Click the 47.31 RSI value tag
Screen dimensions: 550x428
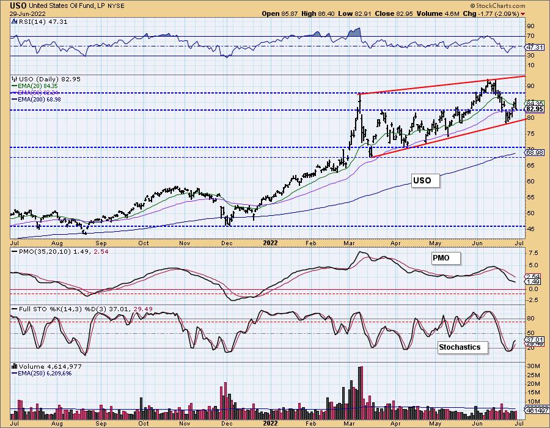535,47
